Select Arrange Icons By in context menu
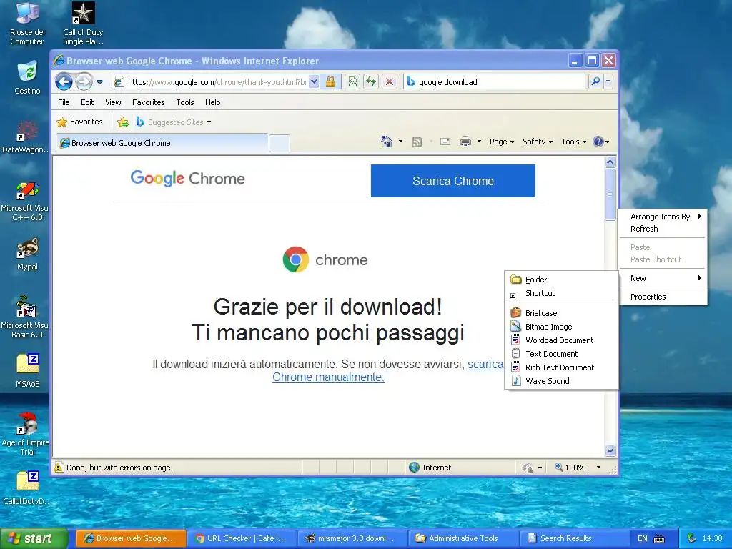The width and height of the screenshot is (732, 549). click(663, 217)
